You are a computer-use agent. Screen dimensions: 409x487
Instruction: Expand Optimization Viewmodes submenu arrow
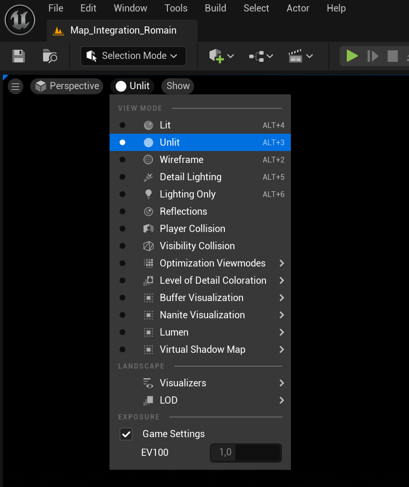(x=282, y=263)
